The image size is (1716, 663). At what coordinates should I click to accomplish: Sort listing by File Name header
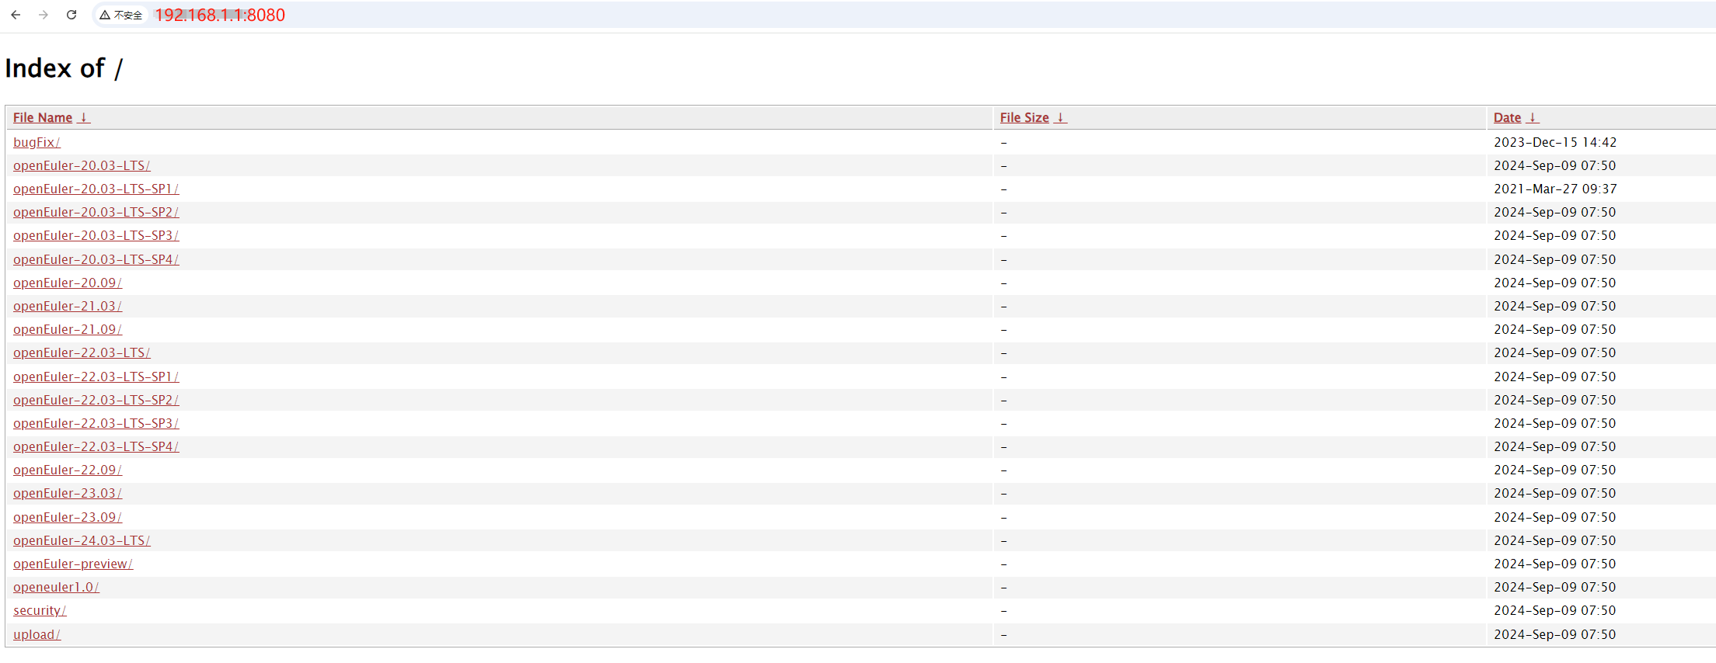43,117
